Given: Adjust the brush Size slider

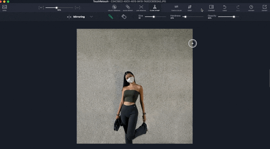Looking at the screenshot, I should [154, 17].
